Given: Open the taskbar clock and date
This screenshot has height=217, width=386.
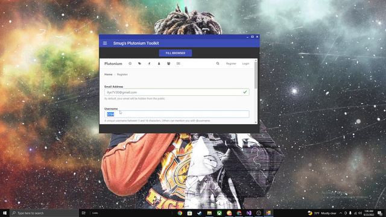Looking at the screenshot, I should click(x=369, y=213).
